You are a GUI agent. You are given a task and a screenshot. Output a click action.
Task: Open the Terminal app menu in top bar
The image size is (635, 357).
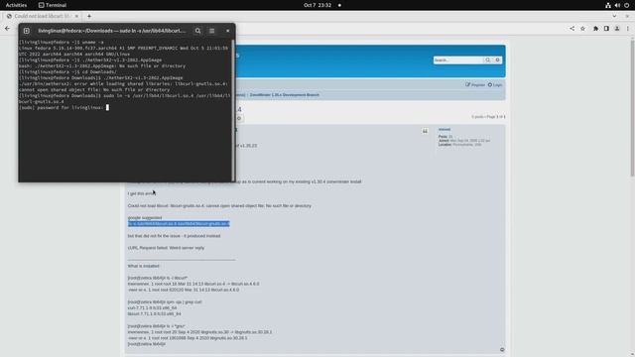tap(53, 5)
